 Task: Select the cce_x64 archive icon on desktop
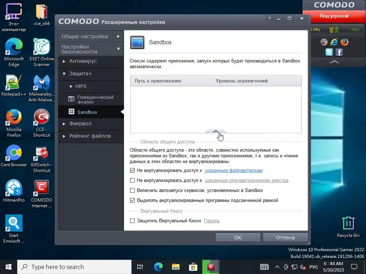41,15
